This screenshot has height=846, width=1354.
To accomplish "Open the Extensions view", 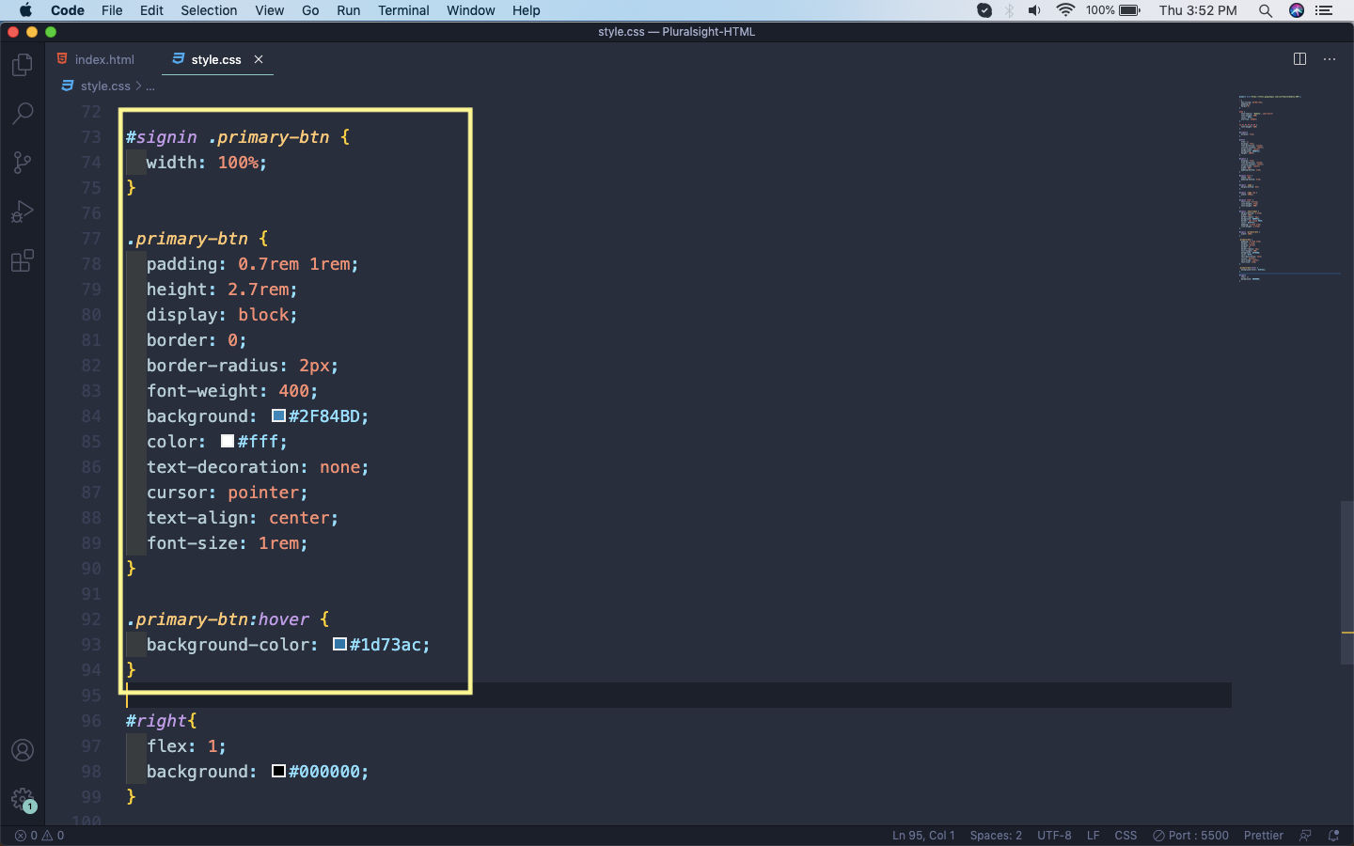I will [23, 260].
